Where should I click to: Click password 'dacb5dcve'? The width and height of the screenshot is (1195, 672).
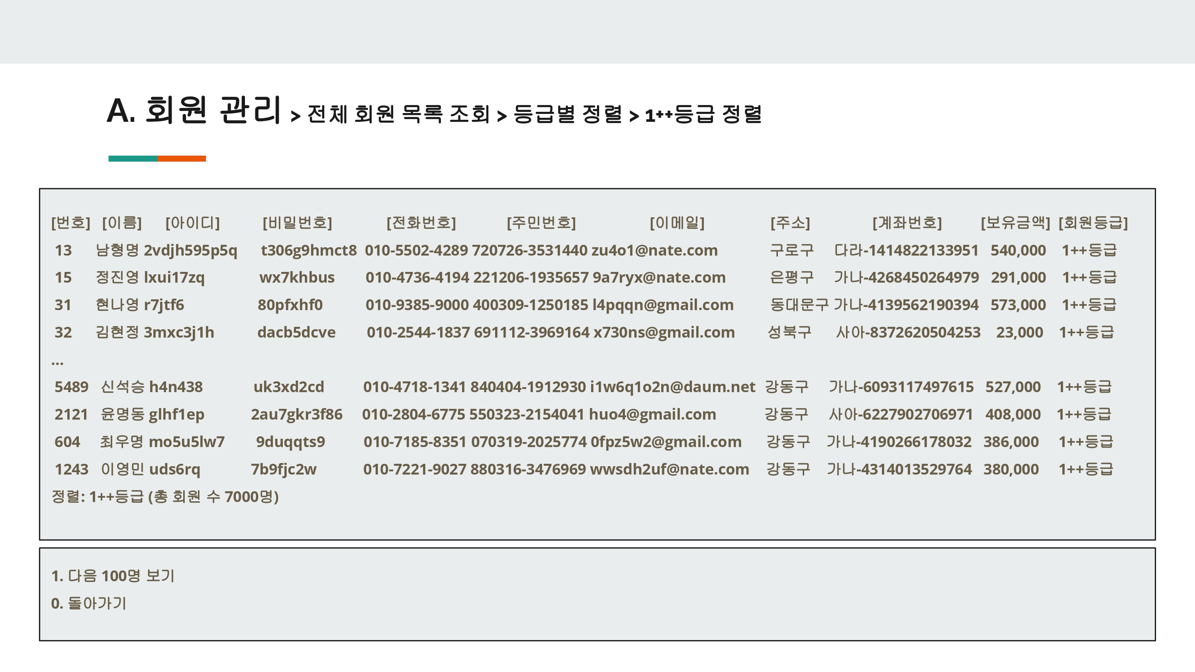[x=296, y=332]
